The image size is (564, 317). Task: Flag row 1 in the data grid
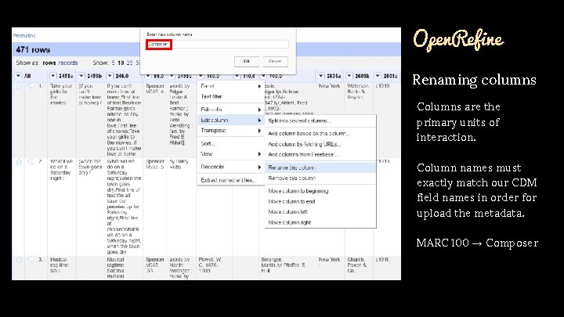coord(31,87)
